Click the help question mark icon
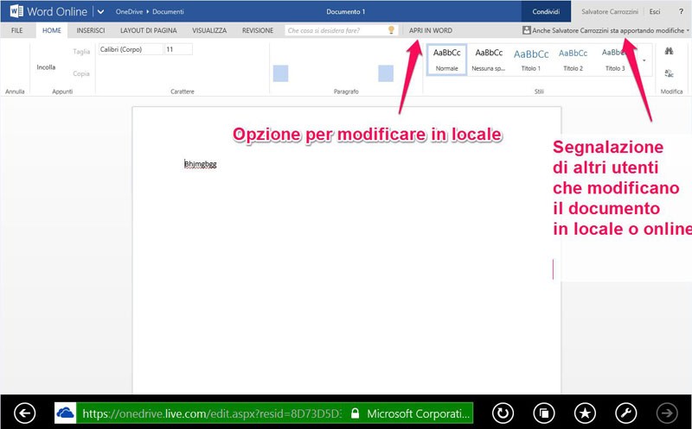Viewport: 692px width, 429px height. [x=680, y=12]
